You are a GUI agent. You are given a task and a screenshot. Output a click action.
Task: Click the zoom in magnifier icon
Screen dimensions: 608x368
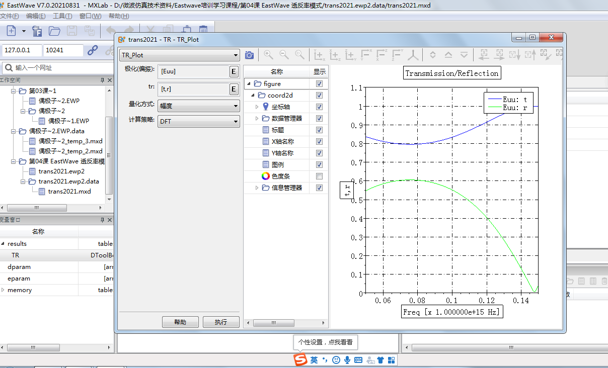(x=268, y=55)
